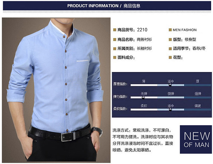Viewport: 213px width, 164px height.
Task: Select the 厚 label on thickness scale
Action: (x=197, y=81)
